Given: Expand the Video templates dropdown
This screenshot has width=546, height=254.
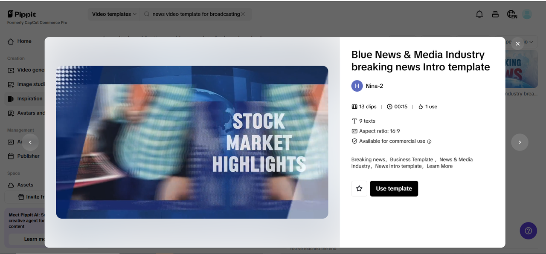Looking at the screenshot, I should pos(114,14).
